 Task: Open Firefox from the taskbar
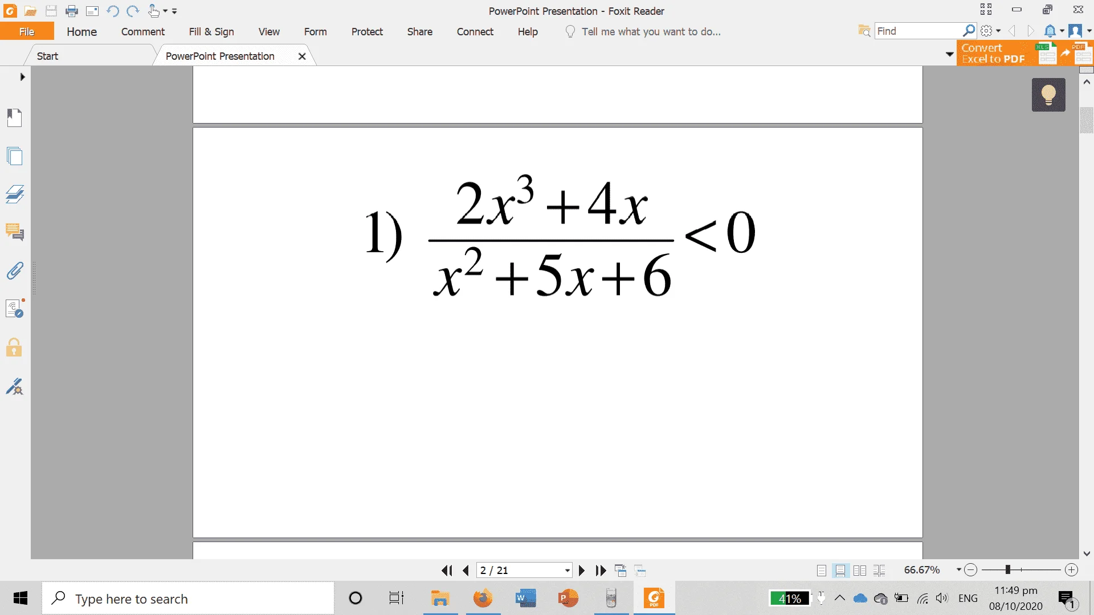(483, 598)
